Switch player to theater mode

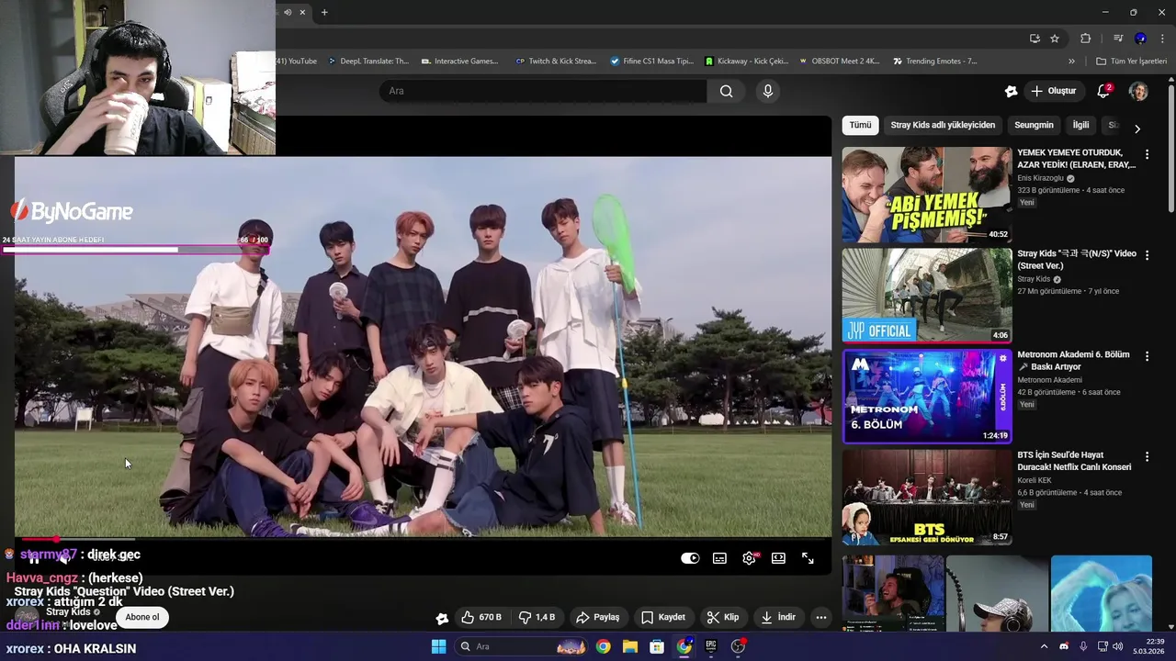[778, 558]
